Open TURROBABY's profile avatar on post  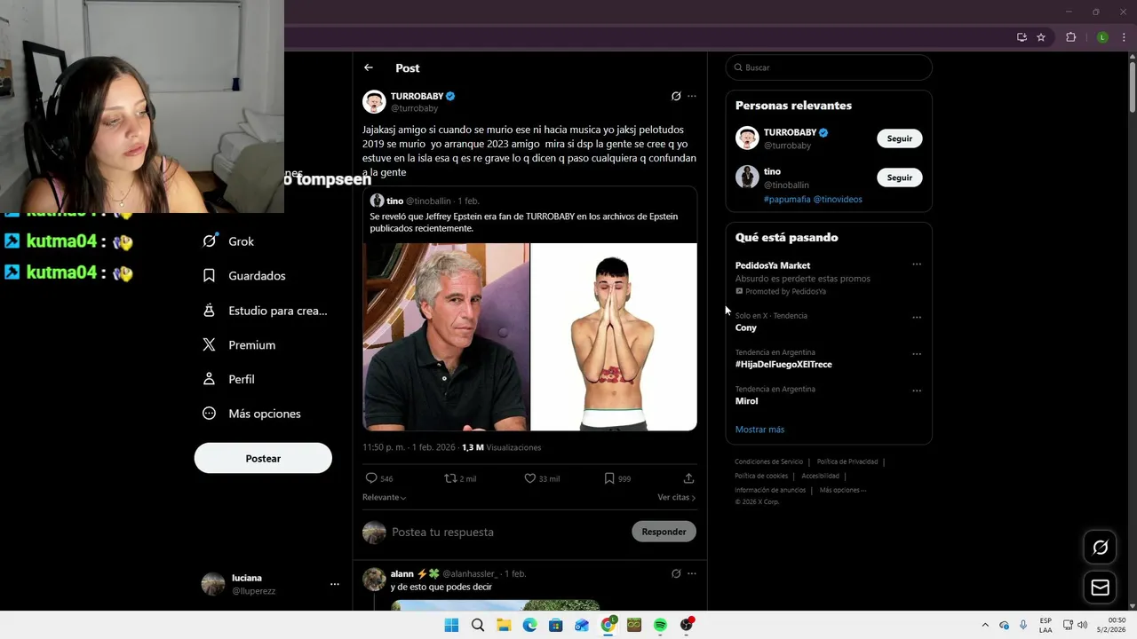[374, 101]
